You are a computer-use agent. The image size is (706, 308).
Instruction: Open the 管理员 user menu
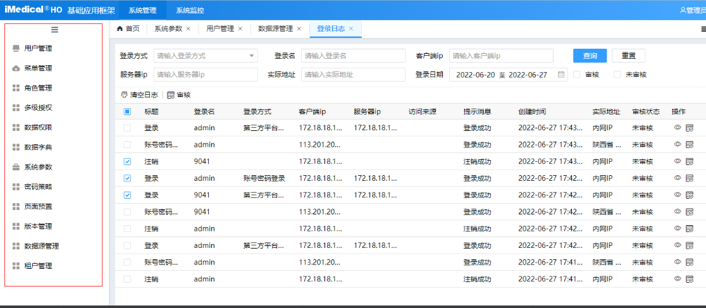693,10
